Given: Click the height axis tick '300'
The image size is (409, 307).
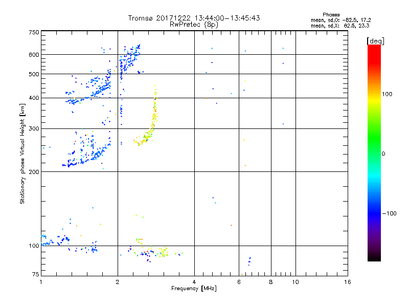Looking at the screenshot, I should (x=34, y=128).
